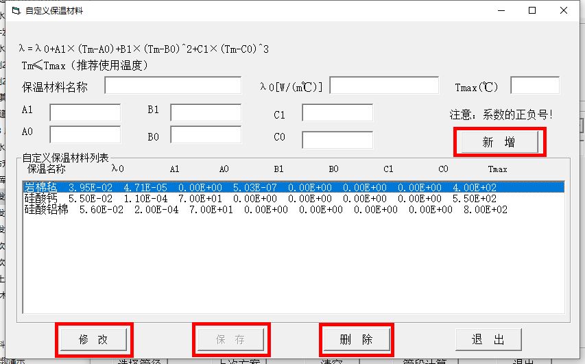Minimize the 自定义保温材料 window
Viewport: 585px width, 364px height.
[x=501, y=10]
